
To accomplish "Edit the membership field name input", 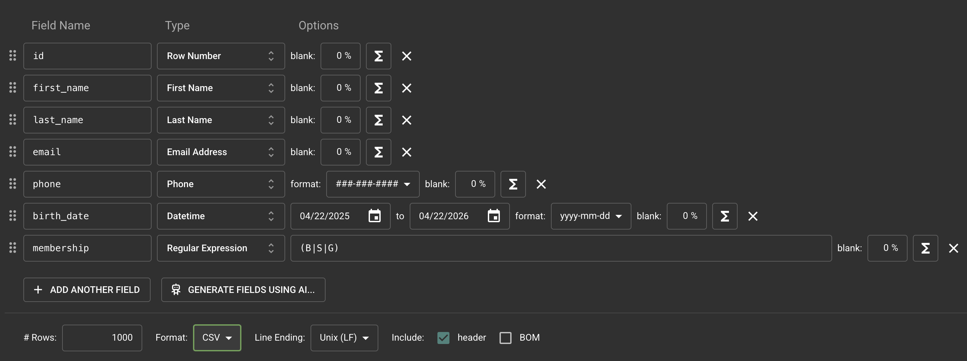I will pyautogui.click(x=87, y=248).
